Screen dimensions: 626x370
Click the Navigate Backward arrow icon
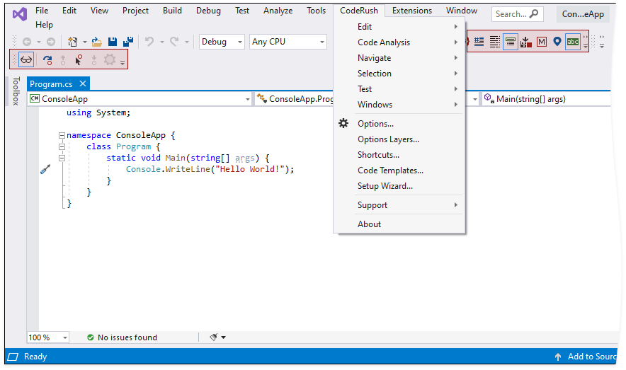pyautogui.click(x=27, y=42)
